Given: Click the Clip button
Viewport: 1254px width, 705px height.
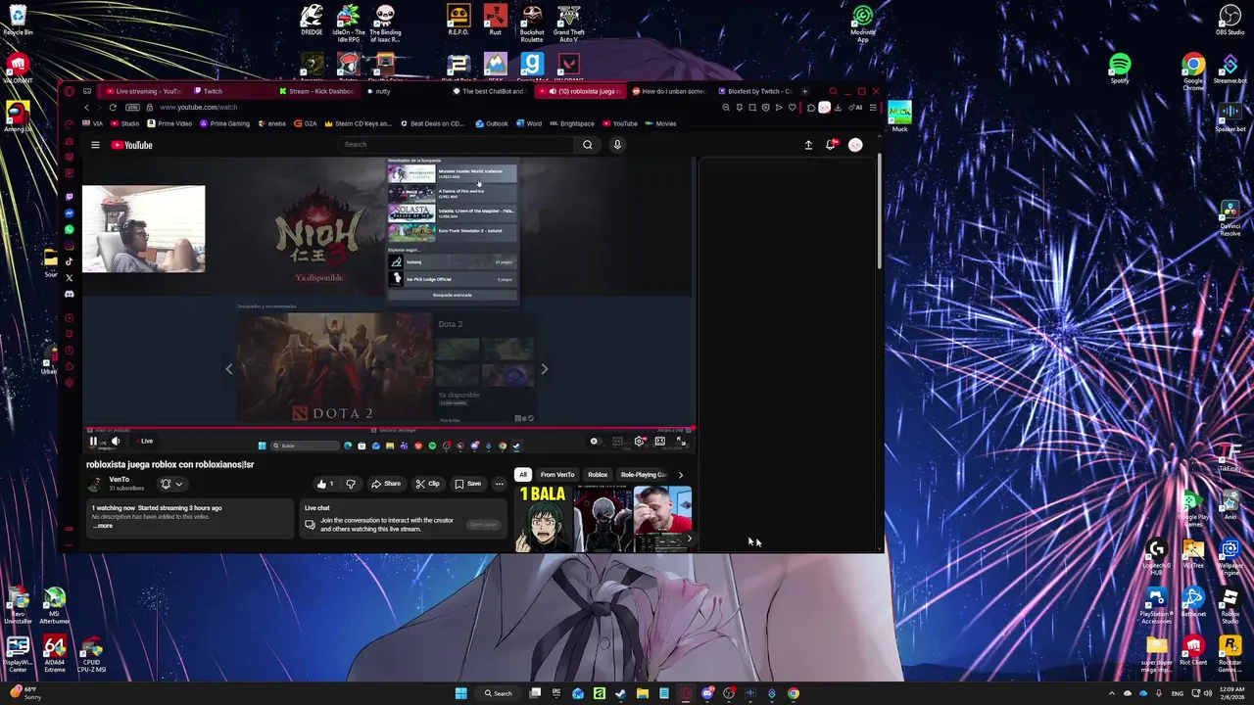Looking at the screenshot, I should click(427, 484).
